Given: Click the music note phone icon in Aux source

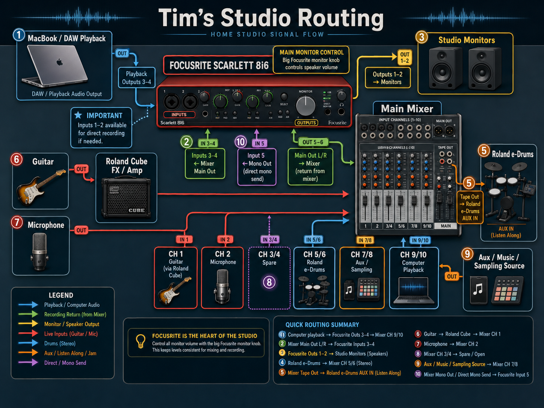Looking at the screenshot, I should coord(479,290).
